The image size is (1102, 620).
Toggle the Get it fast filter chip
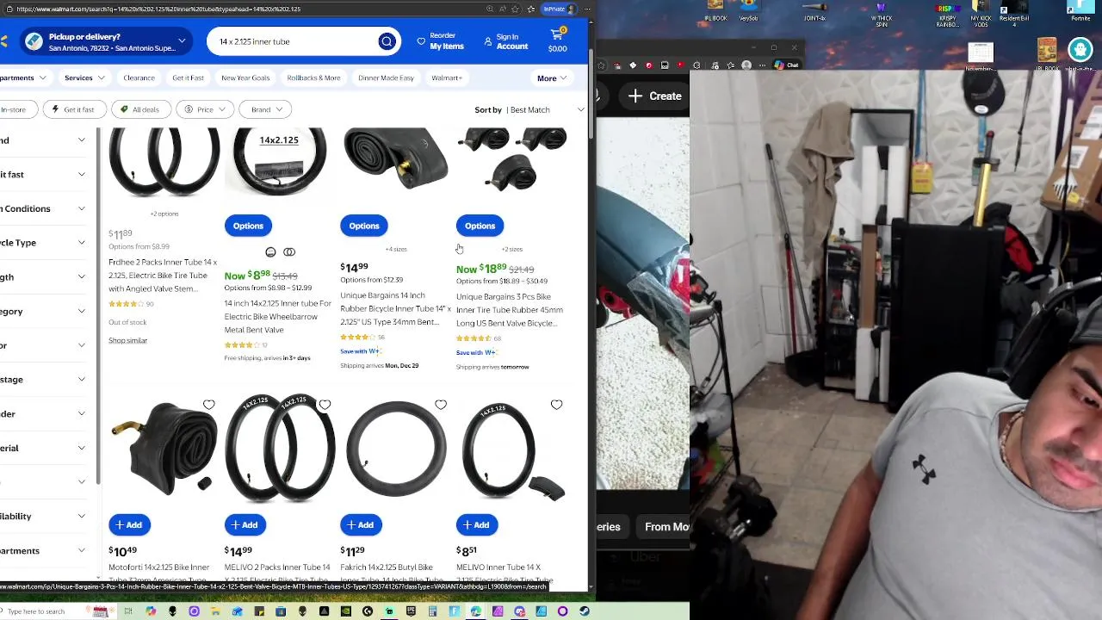pyautogui.click(x=73, y=109)
